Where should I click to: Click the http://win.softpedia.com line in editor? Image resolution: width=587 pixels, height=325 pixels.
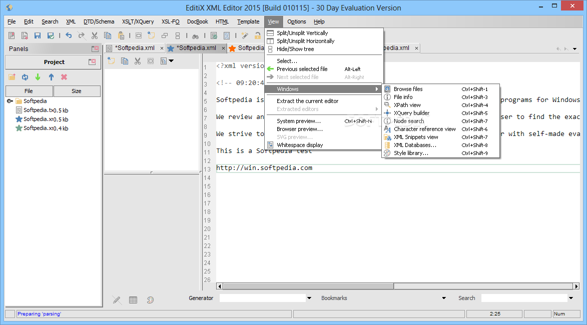(x=264, y=168)
